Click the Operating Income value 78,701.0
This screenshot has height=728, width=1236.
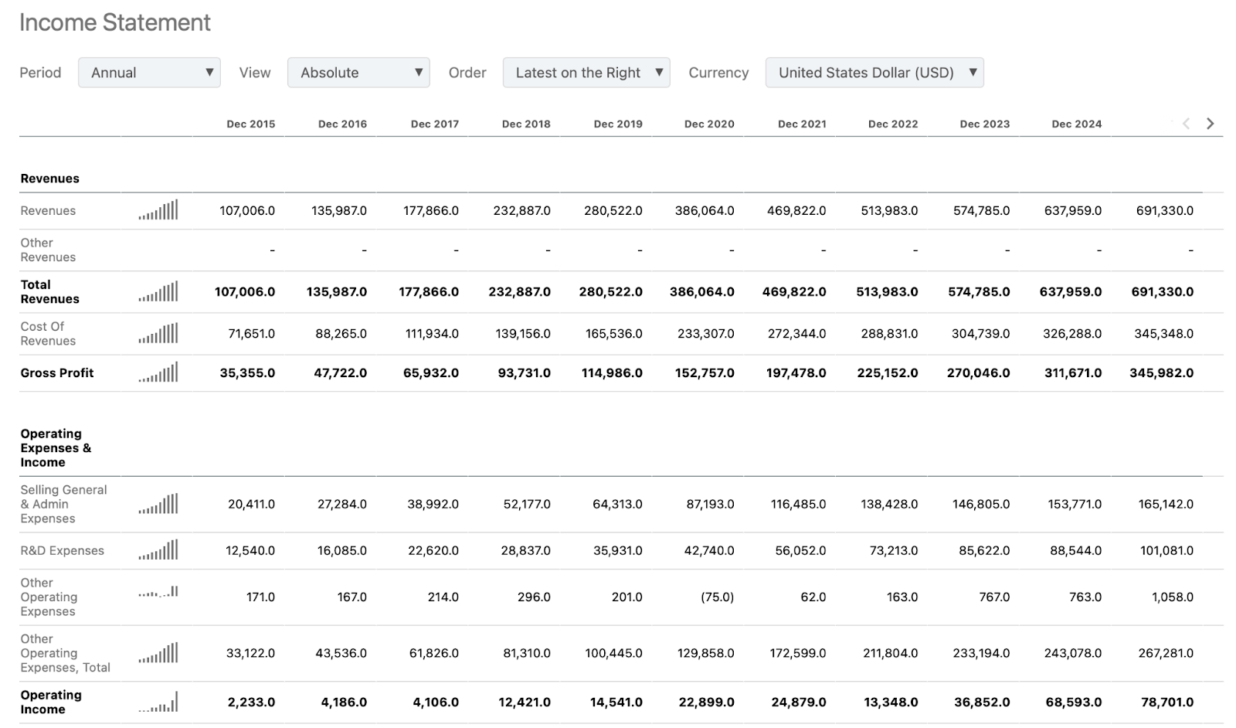pos(1167,702)
